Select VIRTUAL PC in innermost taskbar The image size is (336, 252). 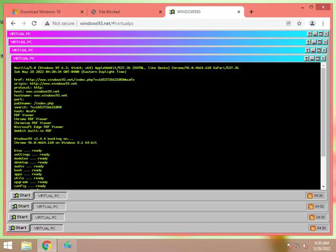[x=50, y=196]
